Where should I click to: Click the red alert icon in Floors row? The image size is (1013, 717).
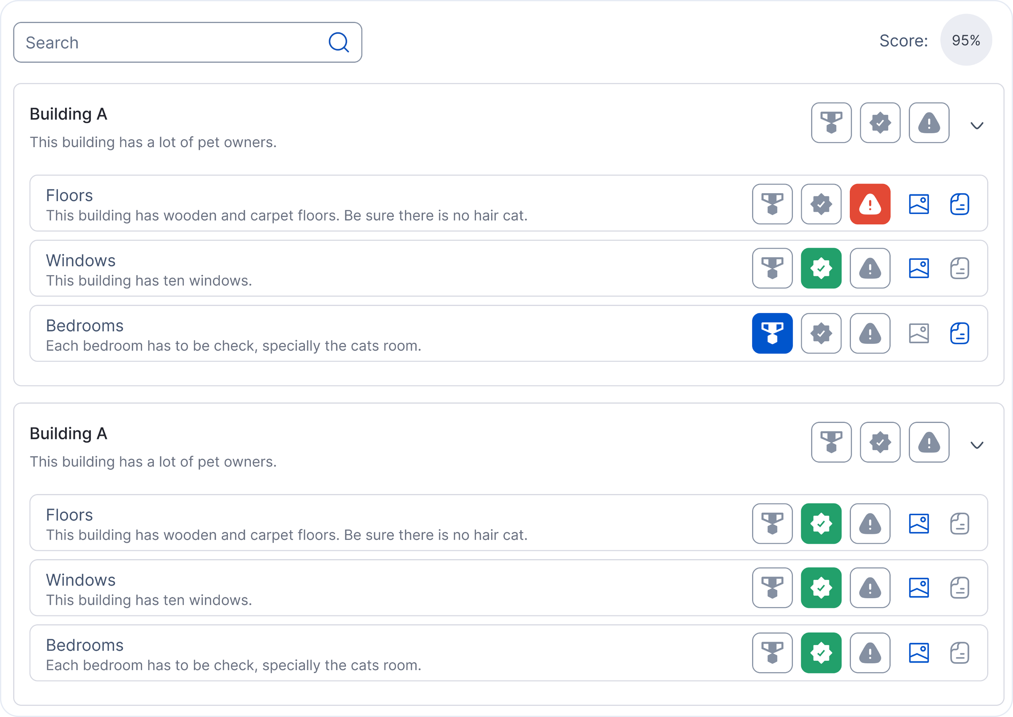tap(869, 204)
